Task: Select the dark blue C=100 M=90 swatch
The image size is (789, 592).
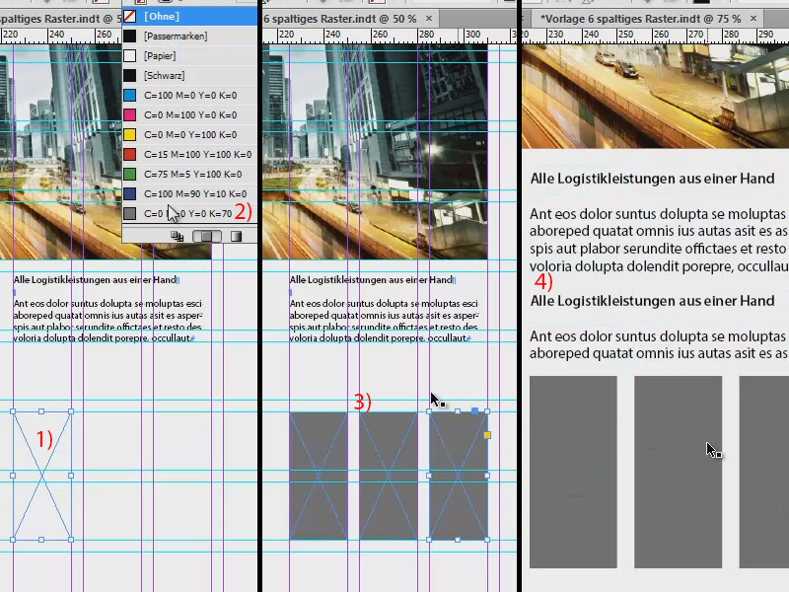Action: [x=178, y=193]
